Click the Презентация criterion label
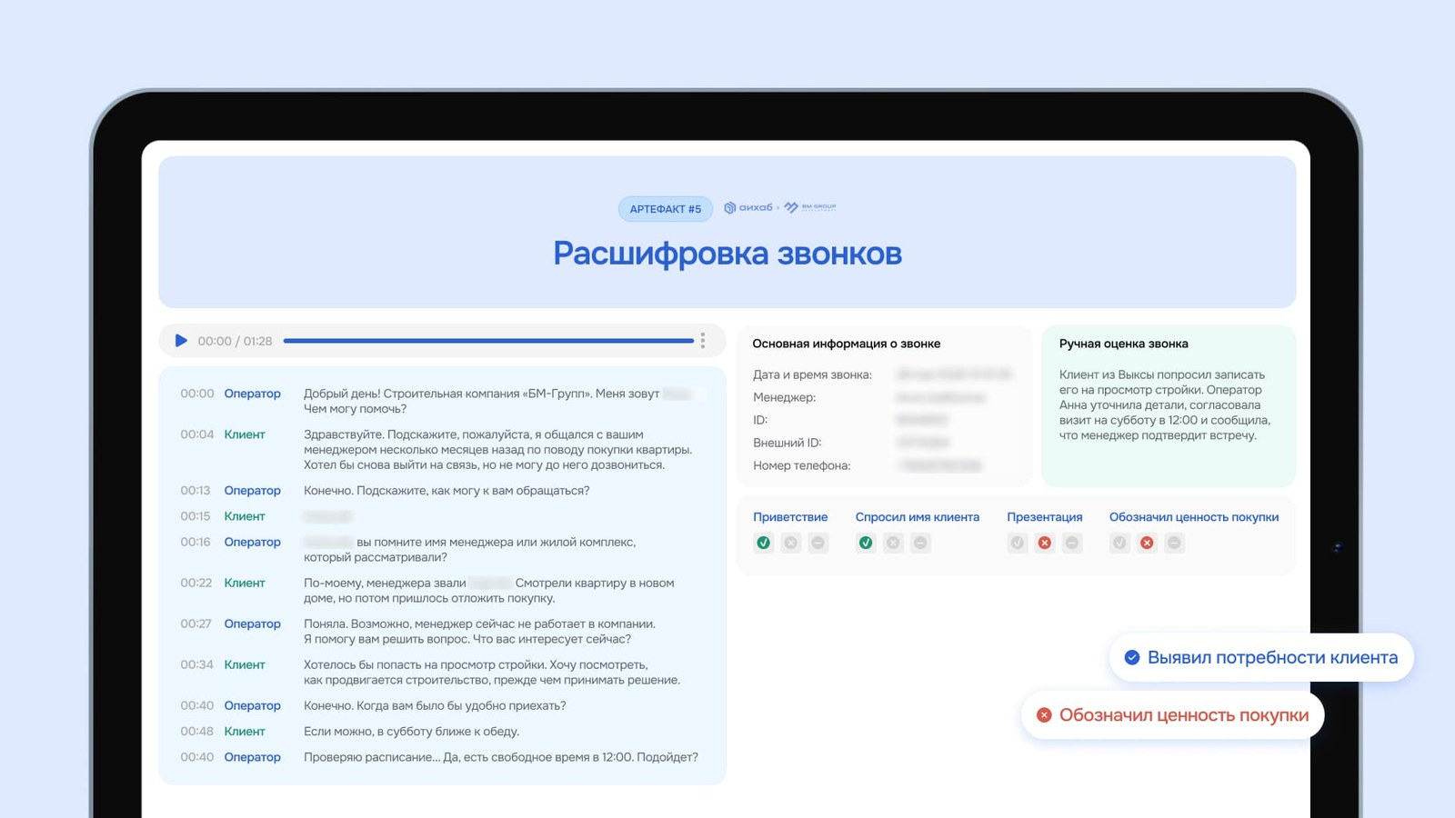 [1044, 517]
